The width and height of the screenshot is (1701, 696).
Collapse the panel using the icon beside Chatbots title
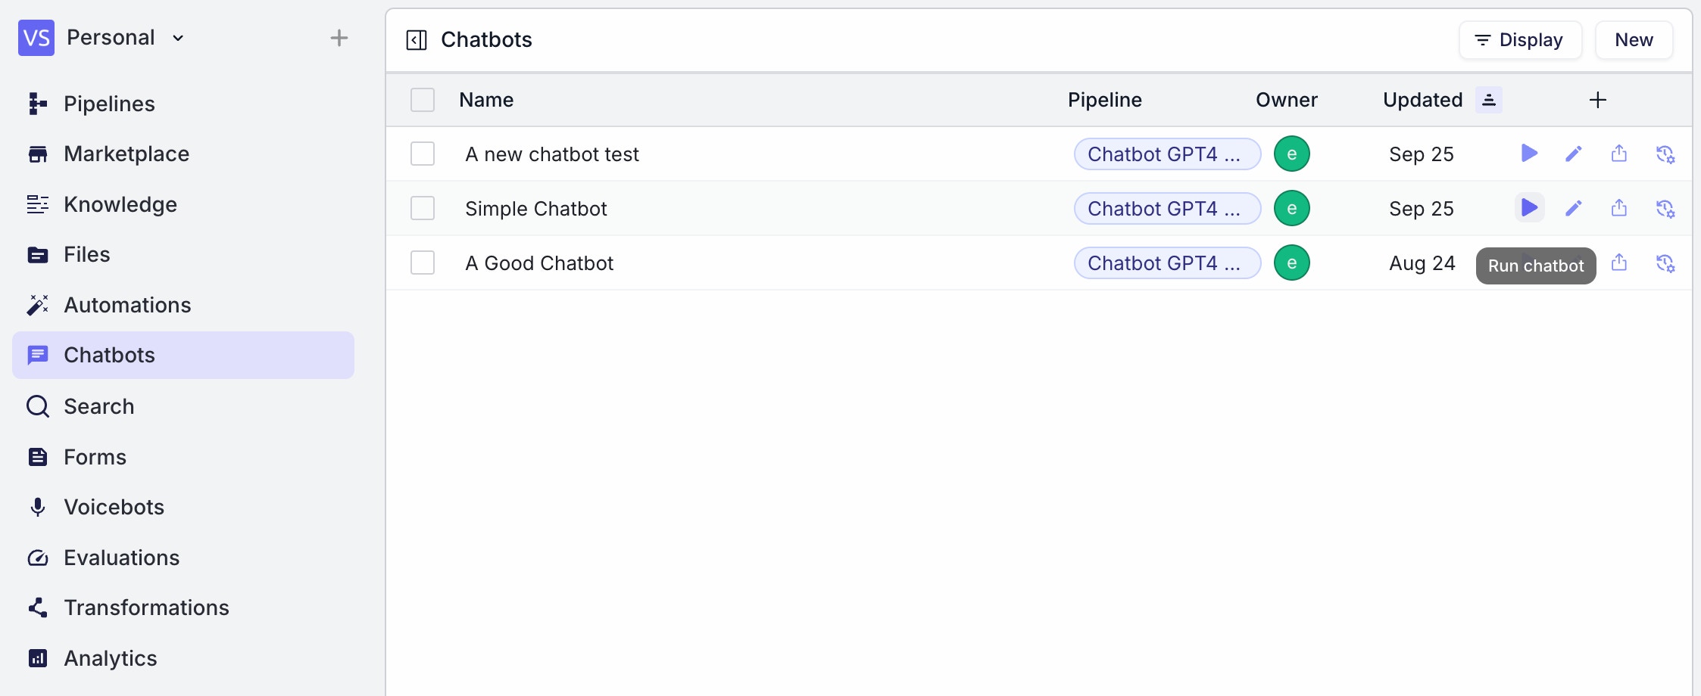415,40
